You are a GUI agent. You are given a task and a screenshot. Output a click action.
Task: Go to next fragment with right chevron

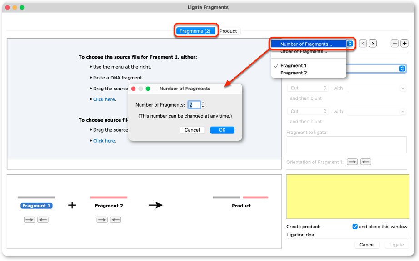[373, 43]
